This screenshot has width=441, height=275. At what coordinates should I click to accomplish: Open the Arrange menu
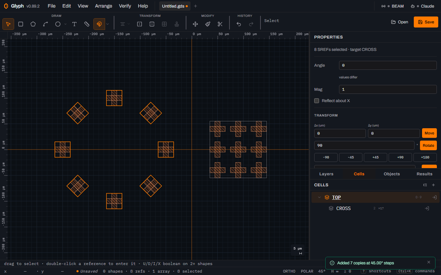click(x=103, y=6)
